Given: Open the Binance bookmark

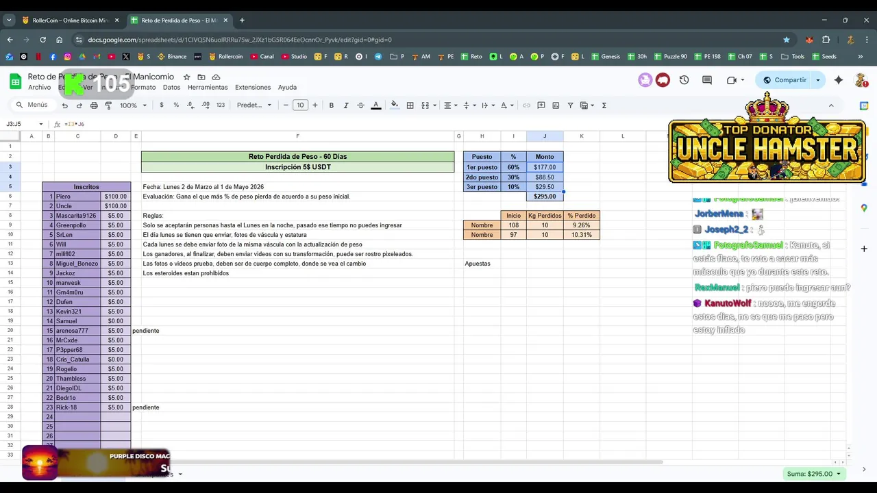Looking at the screenshot, I should [172, 57].
